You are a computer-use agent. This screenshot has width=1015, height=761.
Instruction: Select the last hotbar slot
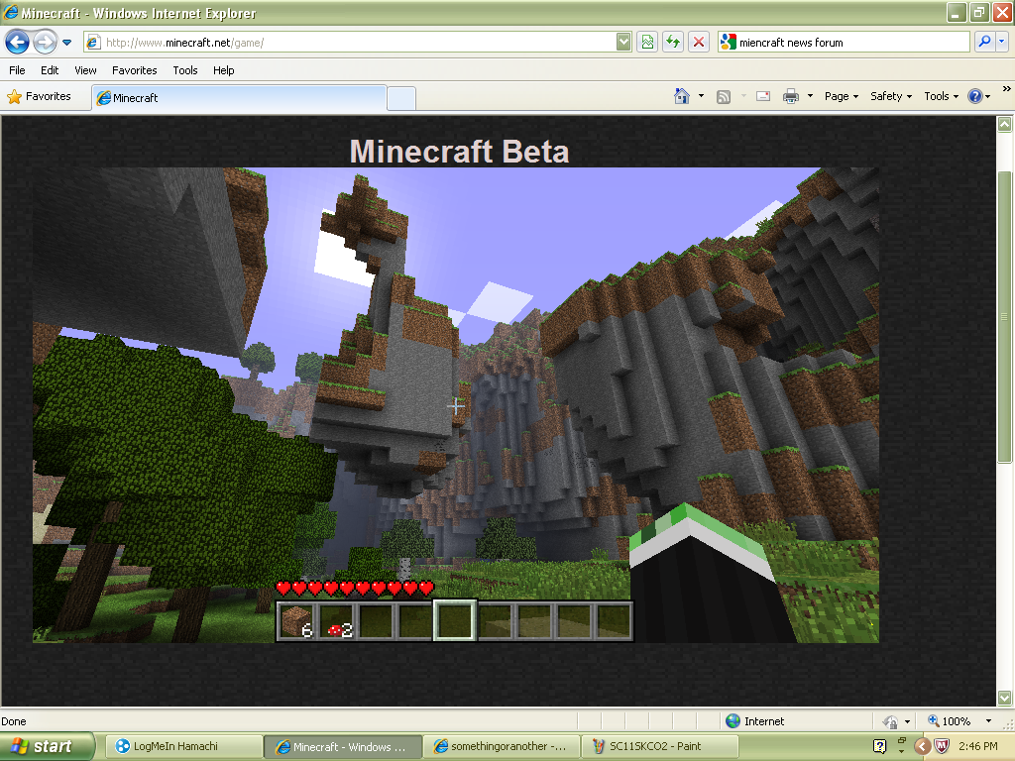tap(614, 620)
